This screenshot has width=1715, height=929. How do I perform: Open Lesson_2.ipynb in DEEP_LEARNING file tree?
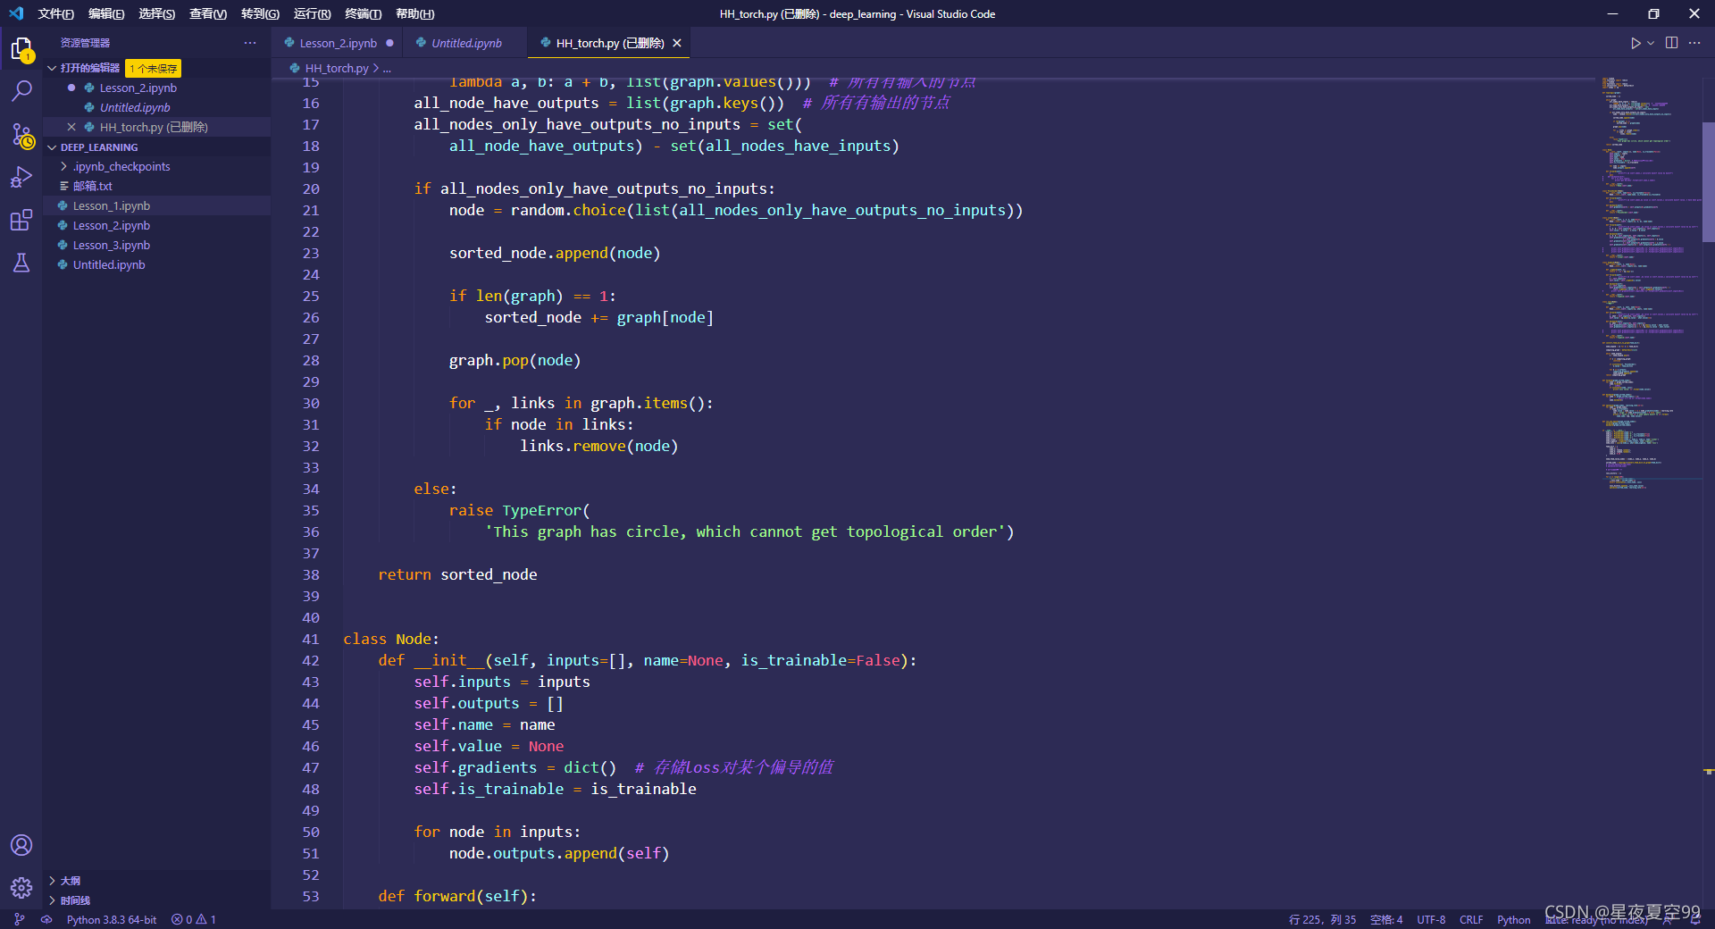point(112,225)
